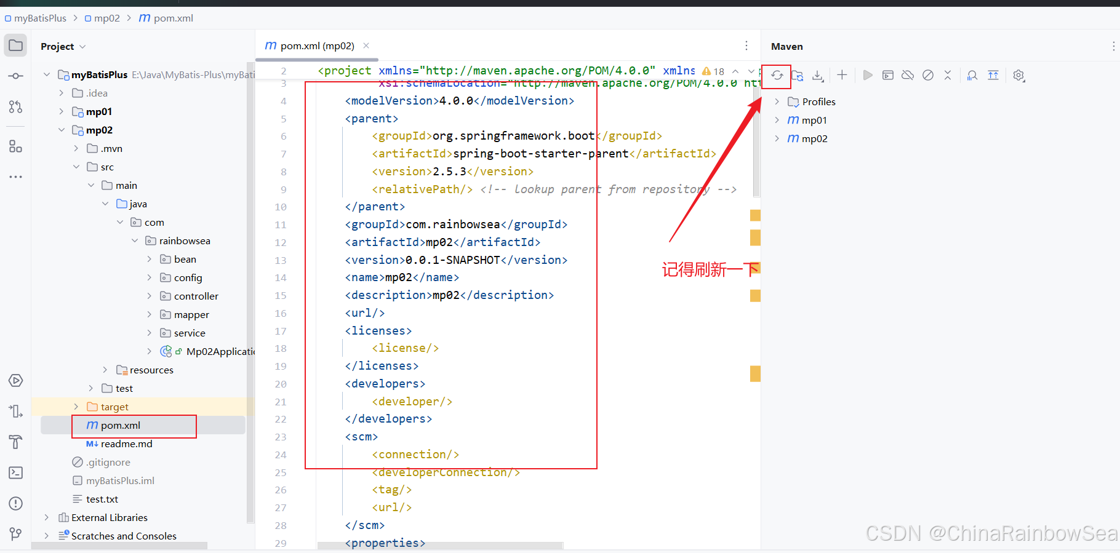Click the execute Maven goal icon

(887, 75)
